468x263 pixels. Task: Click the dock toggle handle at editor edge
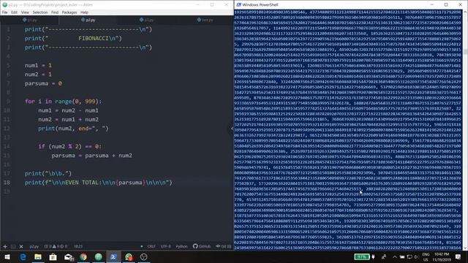pyautogui.click(x=232, y=129)
